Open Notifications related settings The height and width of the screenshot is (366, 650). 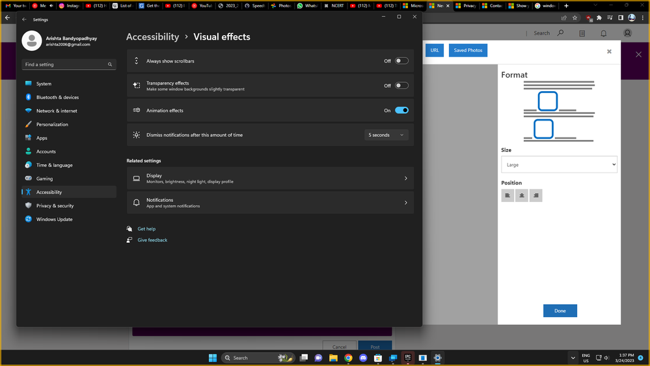click(x=270, y=203)
